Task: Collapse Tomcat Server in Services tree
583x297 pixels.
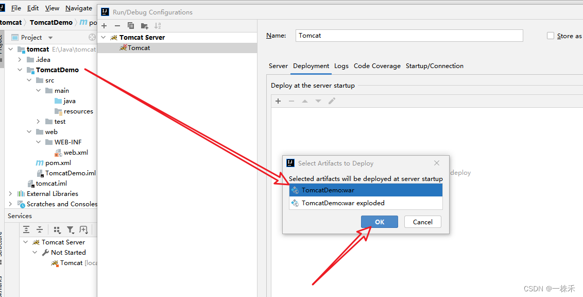Action: tap(26, 242)
